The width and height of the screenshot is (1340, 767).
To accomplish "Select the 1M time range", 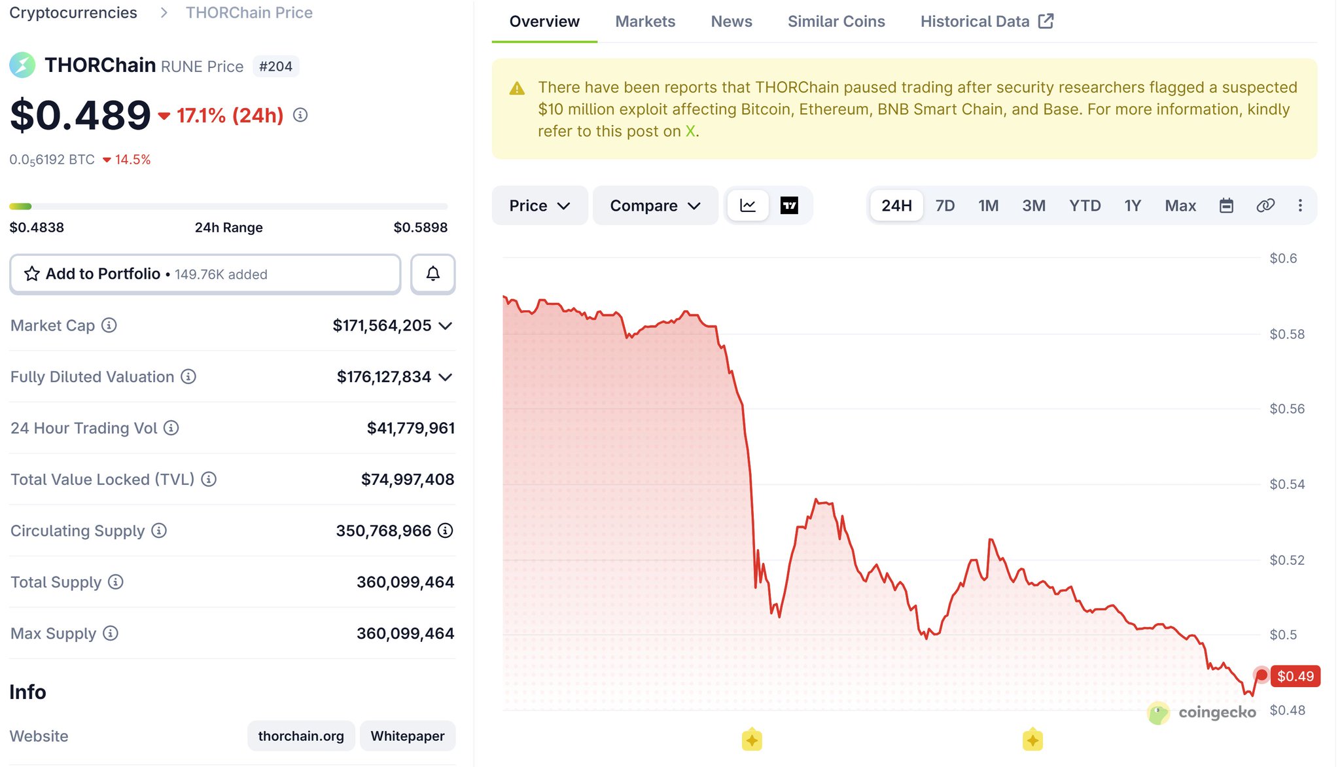I will (x=988, y=205).
